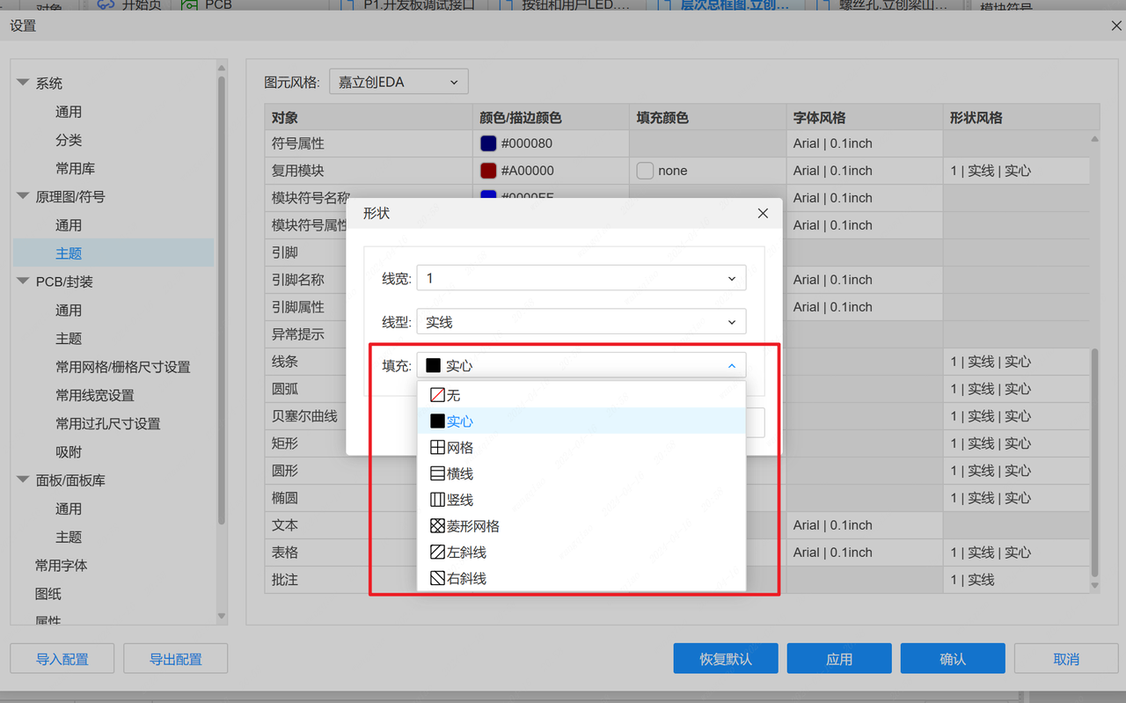1126x703 pixels.
Task: Pick the 左斜线 left diagonal fill
Action: click(581, 553)
